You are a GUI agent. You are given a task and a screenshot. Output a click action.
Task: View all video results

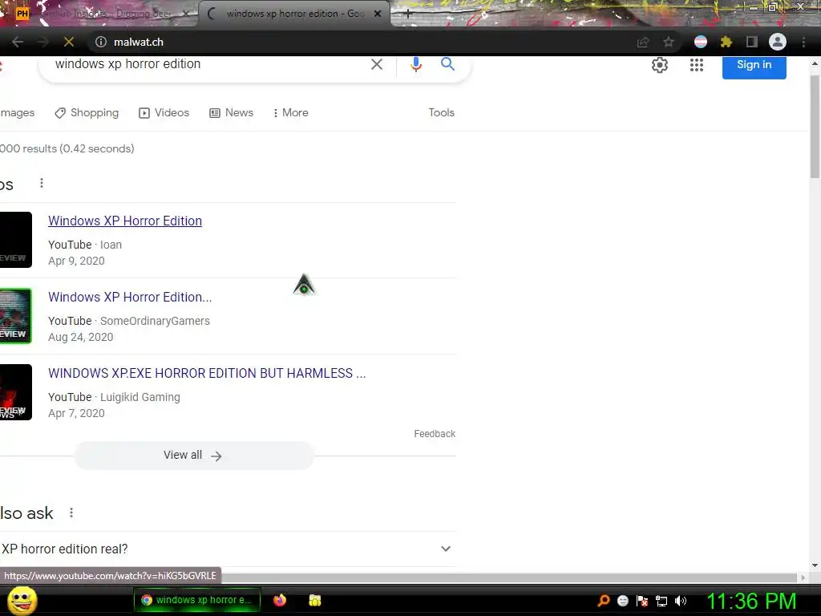[x=194, y=456]
